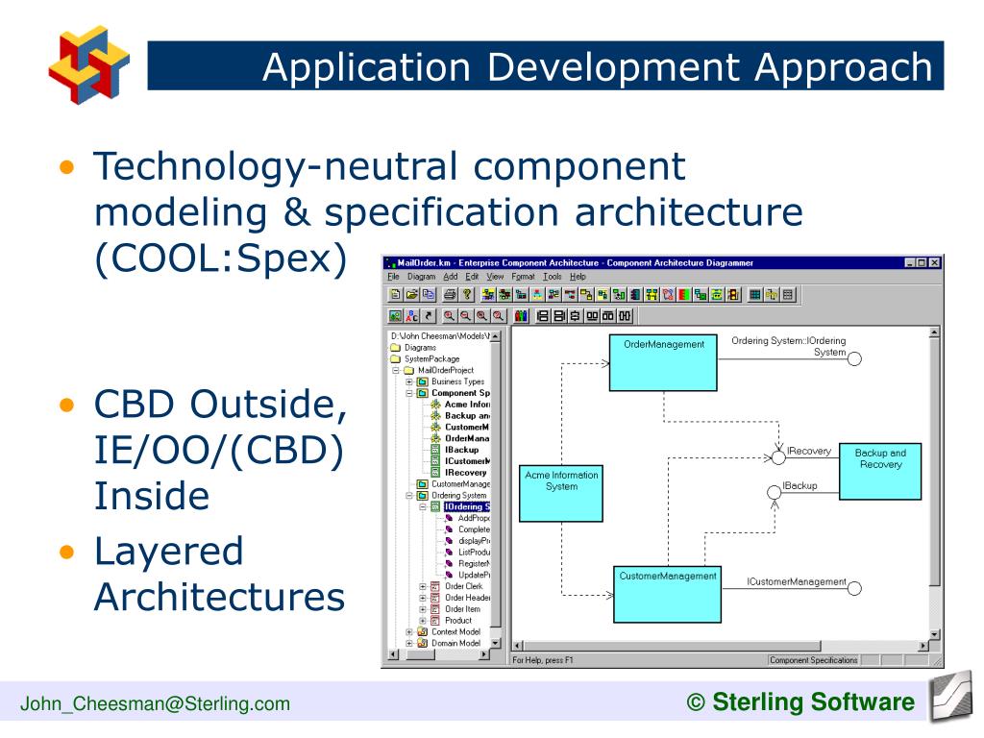Viewport: 984px width, 738px height.
Task: Select the Product item in the tree
Action: (x=458, y=621)
